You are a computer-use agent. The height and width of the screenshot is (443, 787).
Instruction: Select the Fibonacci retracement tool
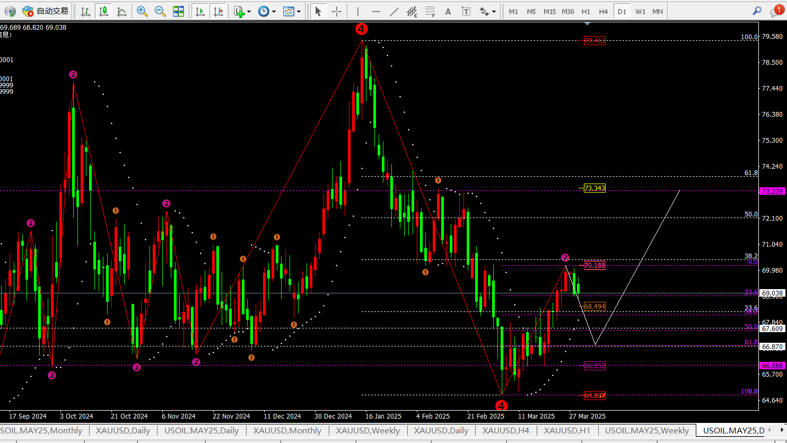click(430, 11)
